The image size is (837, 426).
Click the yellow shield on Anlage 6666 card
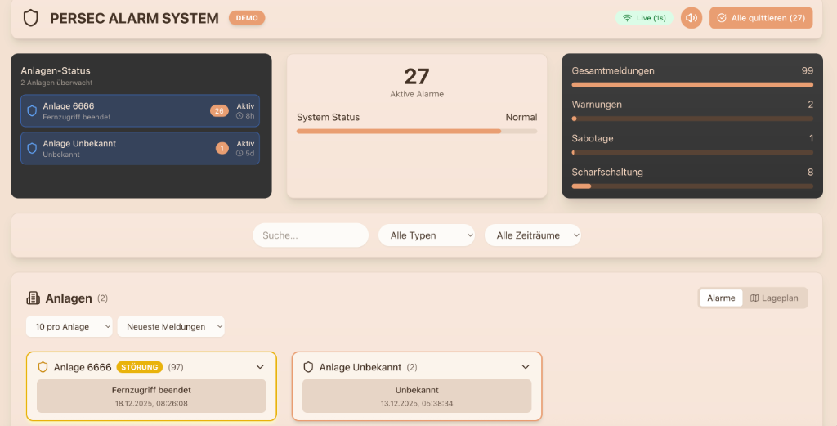(43, 367)
